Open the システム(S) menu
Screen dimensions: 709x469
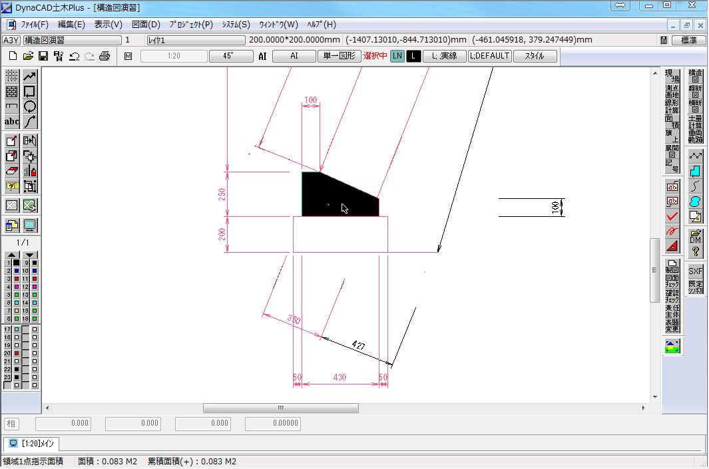click(x=236, y=25)
